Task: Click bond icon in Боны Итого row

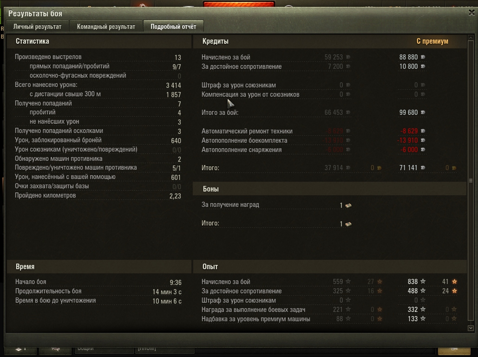Action: click(x=348, y=224)
